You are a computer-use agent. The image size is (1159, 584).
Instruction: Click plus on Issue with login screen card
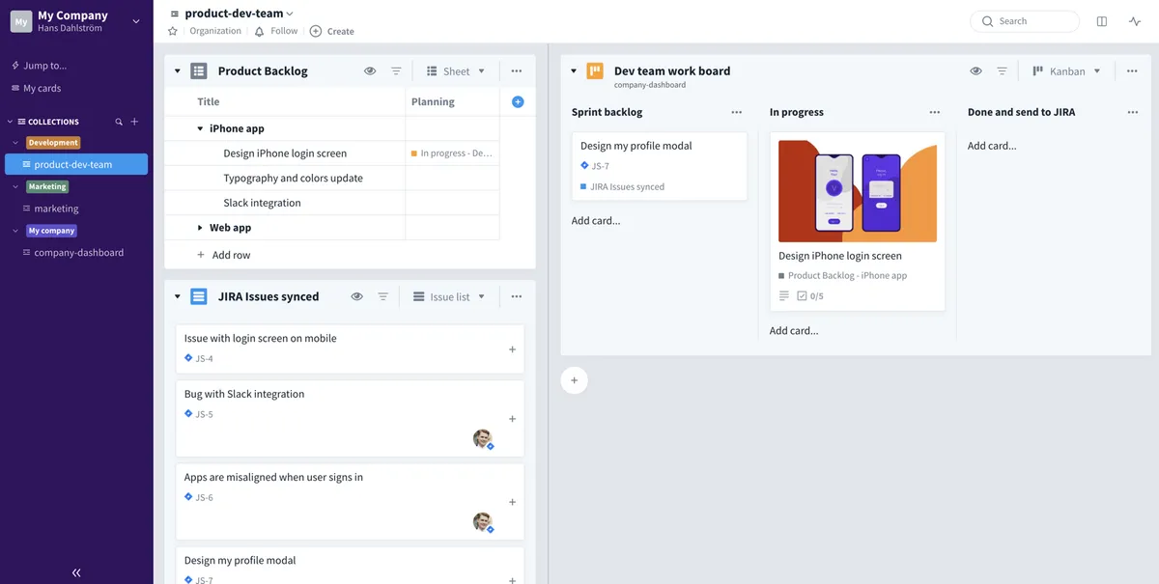pyautogui.click(x=512, y=349)
